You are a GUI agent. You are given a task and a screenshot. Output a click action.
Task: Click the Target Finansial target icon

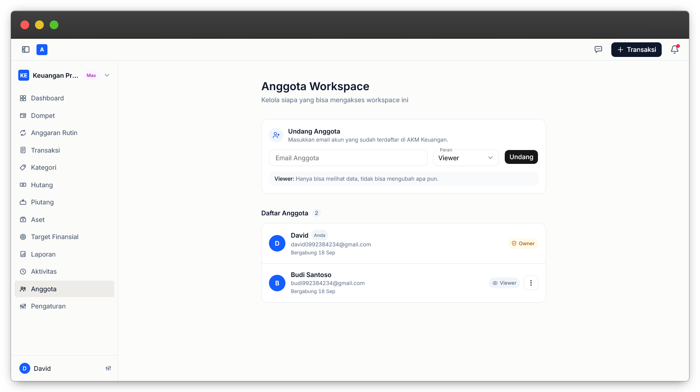[23, 237]
